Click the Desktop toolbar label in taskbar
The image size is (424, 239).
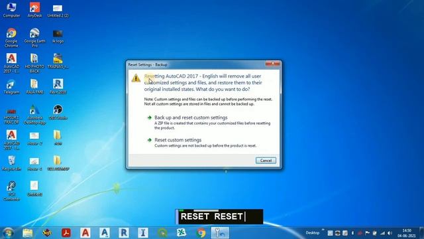click(x=312, y=233)
